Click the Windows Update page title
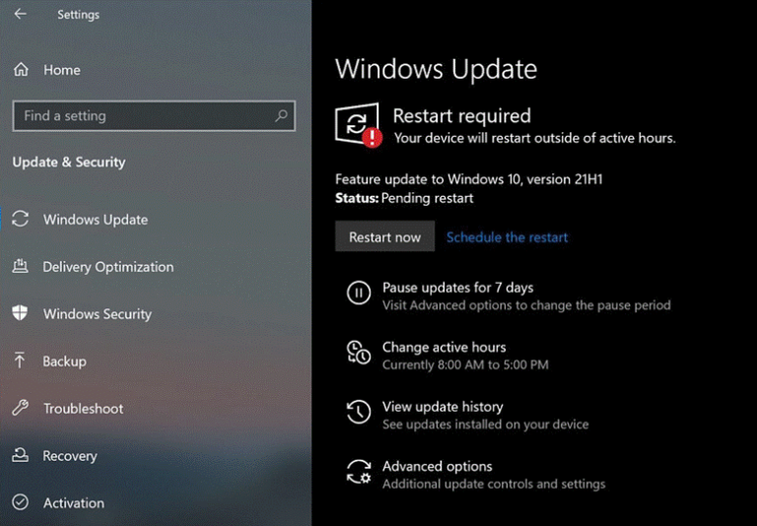The width and height of the screenshot is (757, 526). point(436,69)
